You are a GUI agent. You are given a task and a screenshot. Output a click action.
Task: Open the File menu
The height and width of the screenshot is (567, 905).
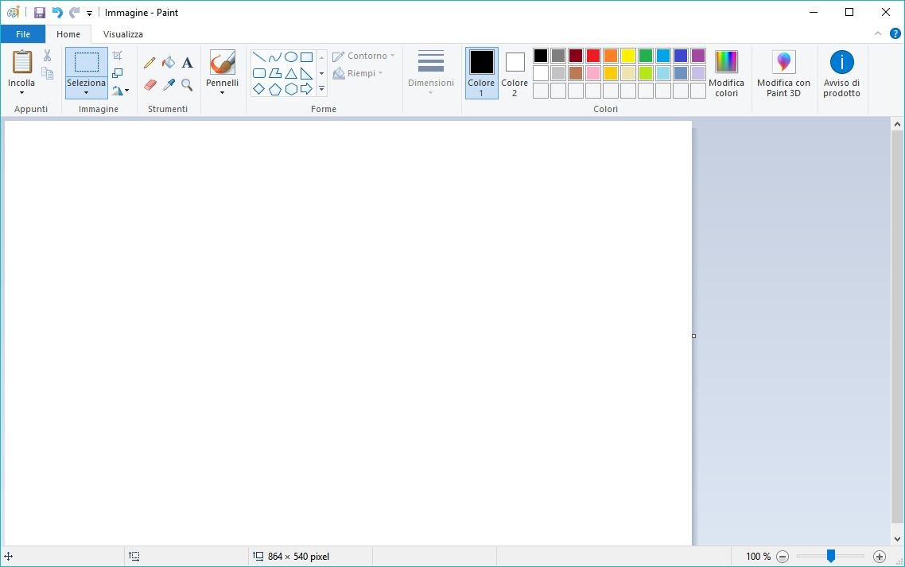coord(23,34)
